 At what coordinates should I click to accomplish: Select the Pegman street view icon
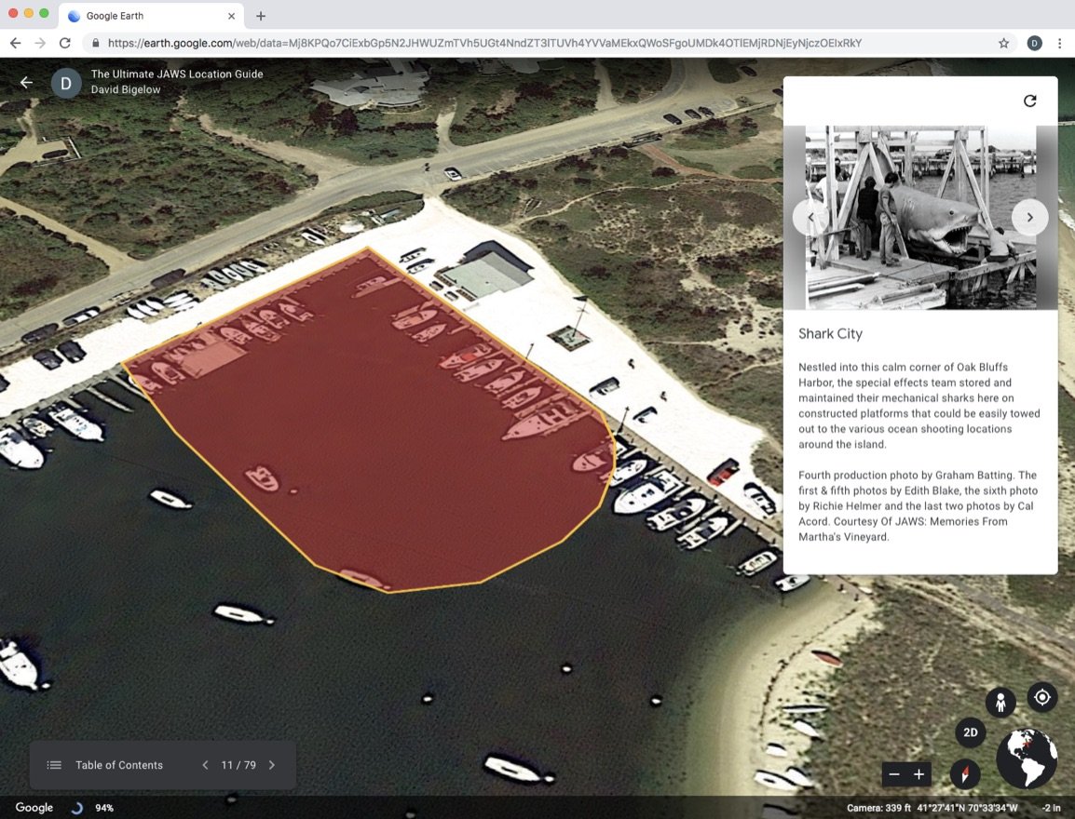(x=1000, y=703)
